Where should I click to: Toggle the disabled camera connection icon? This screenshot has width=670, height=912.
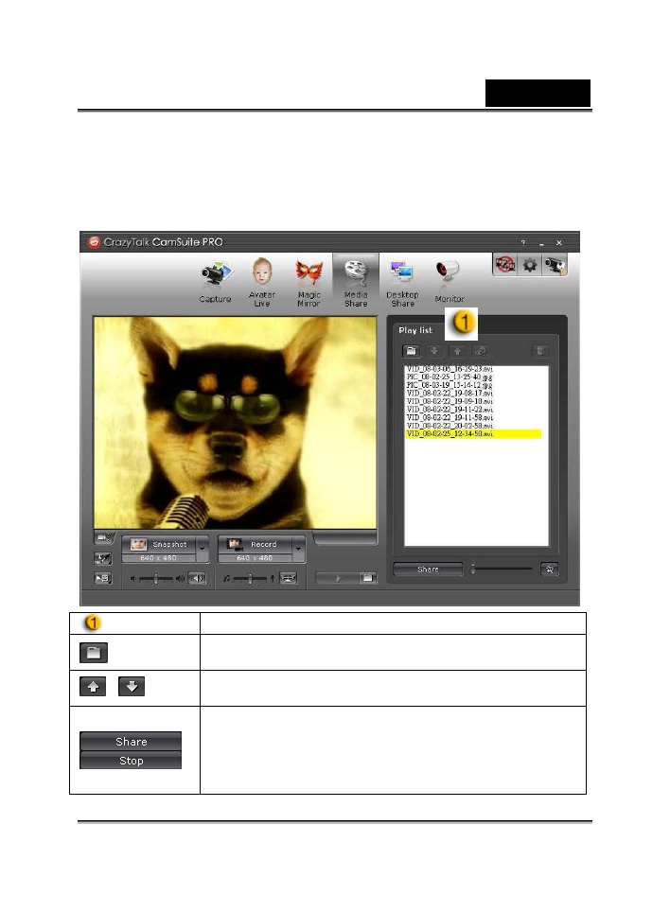506,266
